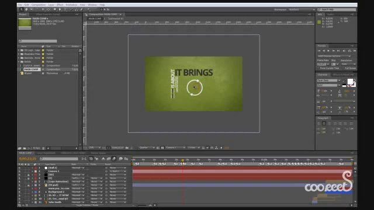Open viewer resolution Quarter dropdown
Image resolution: width=374 pixels, height=210 pixels.
147,148
